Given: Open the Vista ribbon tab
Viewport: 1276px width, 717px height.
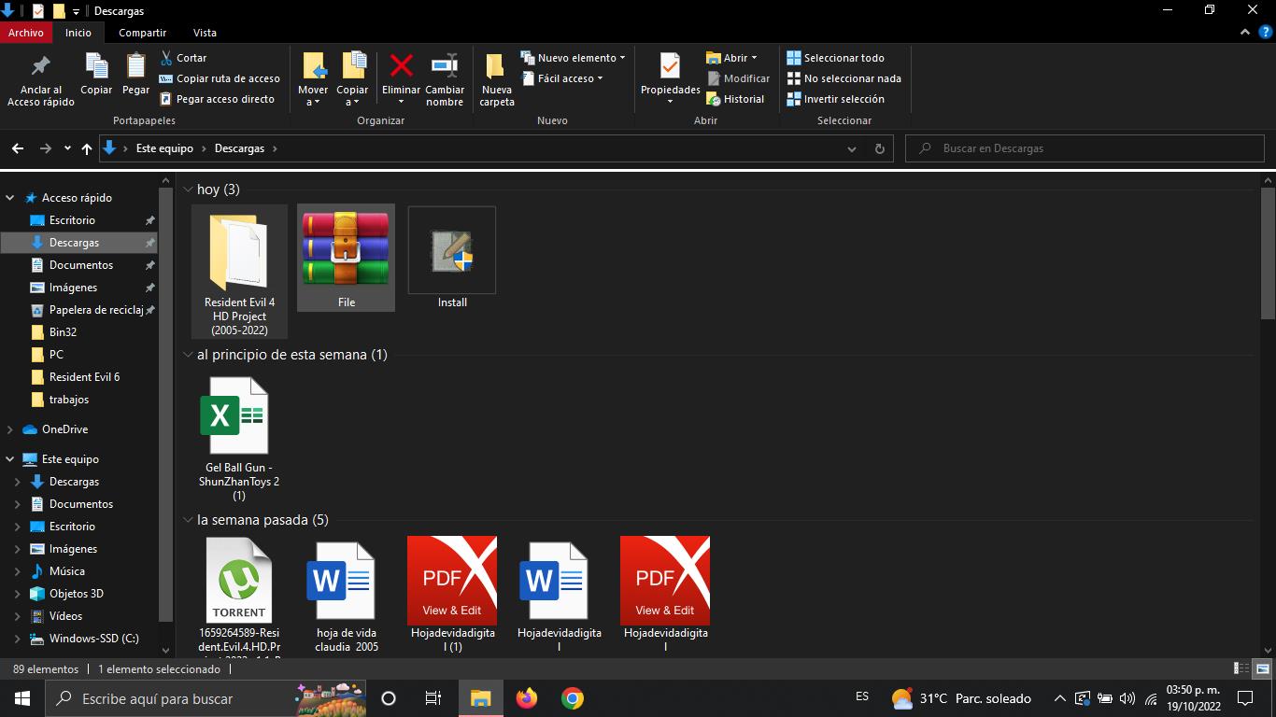Looking at the screenshot, I should coord(205,33).
